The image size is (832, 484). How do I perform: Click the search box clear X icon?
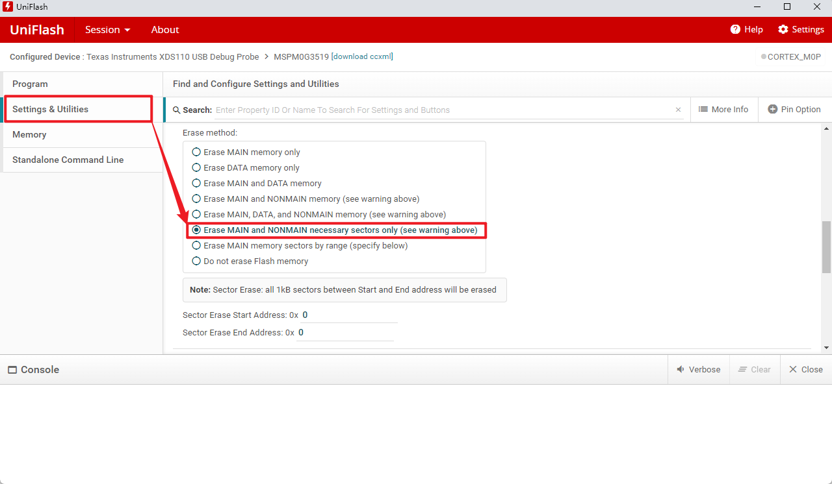(x=678, y=110)
